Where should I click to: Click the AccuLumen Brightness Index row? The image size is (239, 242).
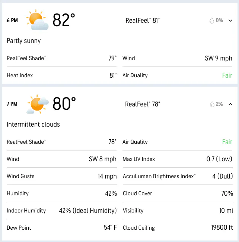point(178,176)
